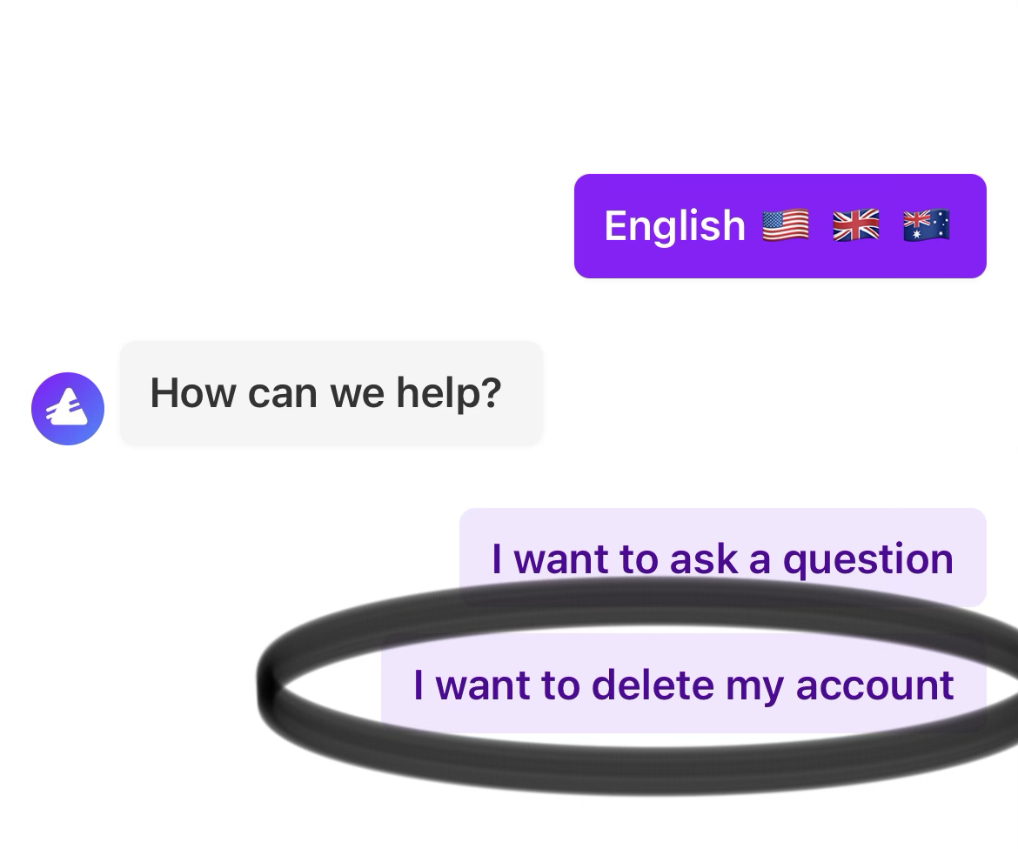Choose the "I want to delete my account" option
Viewport: 1018px width, 849px height.
click(x=684, y=684)
